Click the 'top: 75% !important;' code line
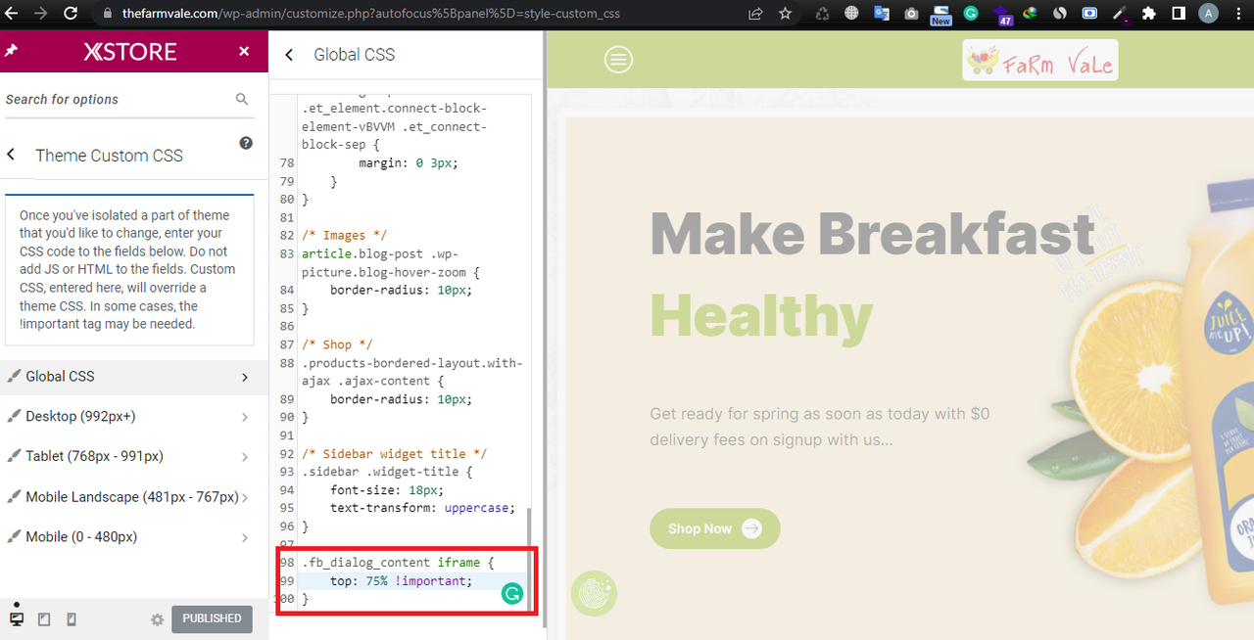Image resolution: width=1254 pixels, height=640 pixels. (401, 581)
